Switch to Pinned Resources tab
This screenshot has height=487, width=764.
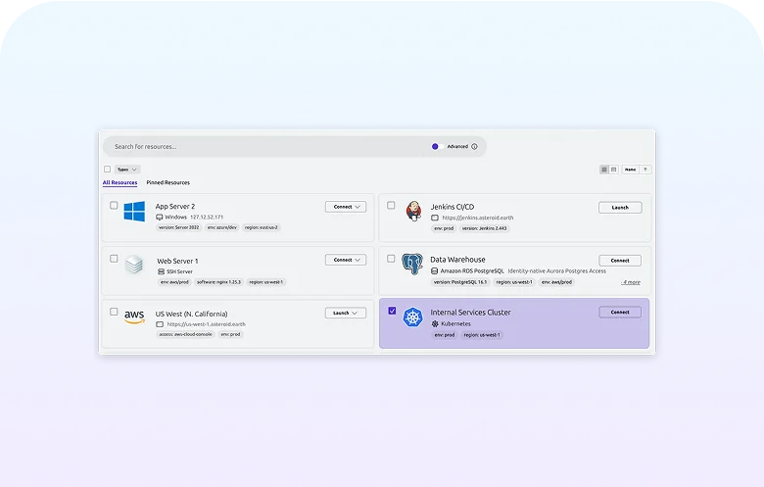point(168,183)
